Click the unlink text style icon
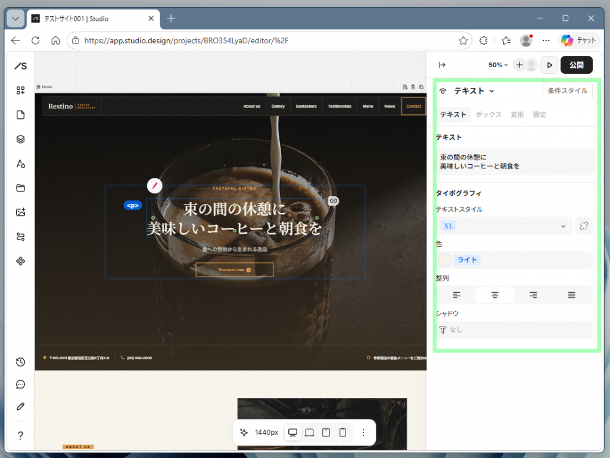Screen dimensions: 610x458 tap(584, 226)
